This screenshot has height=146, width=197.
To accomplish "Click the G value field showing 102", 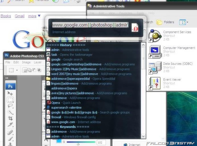I will click(x=101, y=142).
